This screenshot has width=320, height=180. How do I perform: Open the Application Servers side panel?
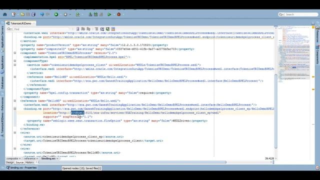[2, 37]
